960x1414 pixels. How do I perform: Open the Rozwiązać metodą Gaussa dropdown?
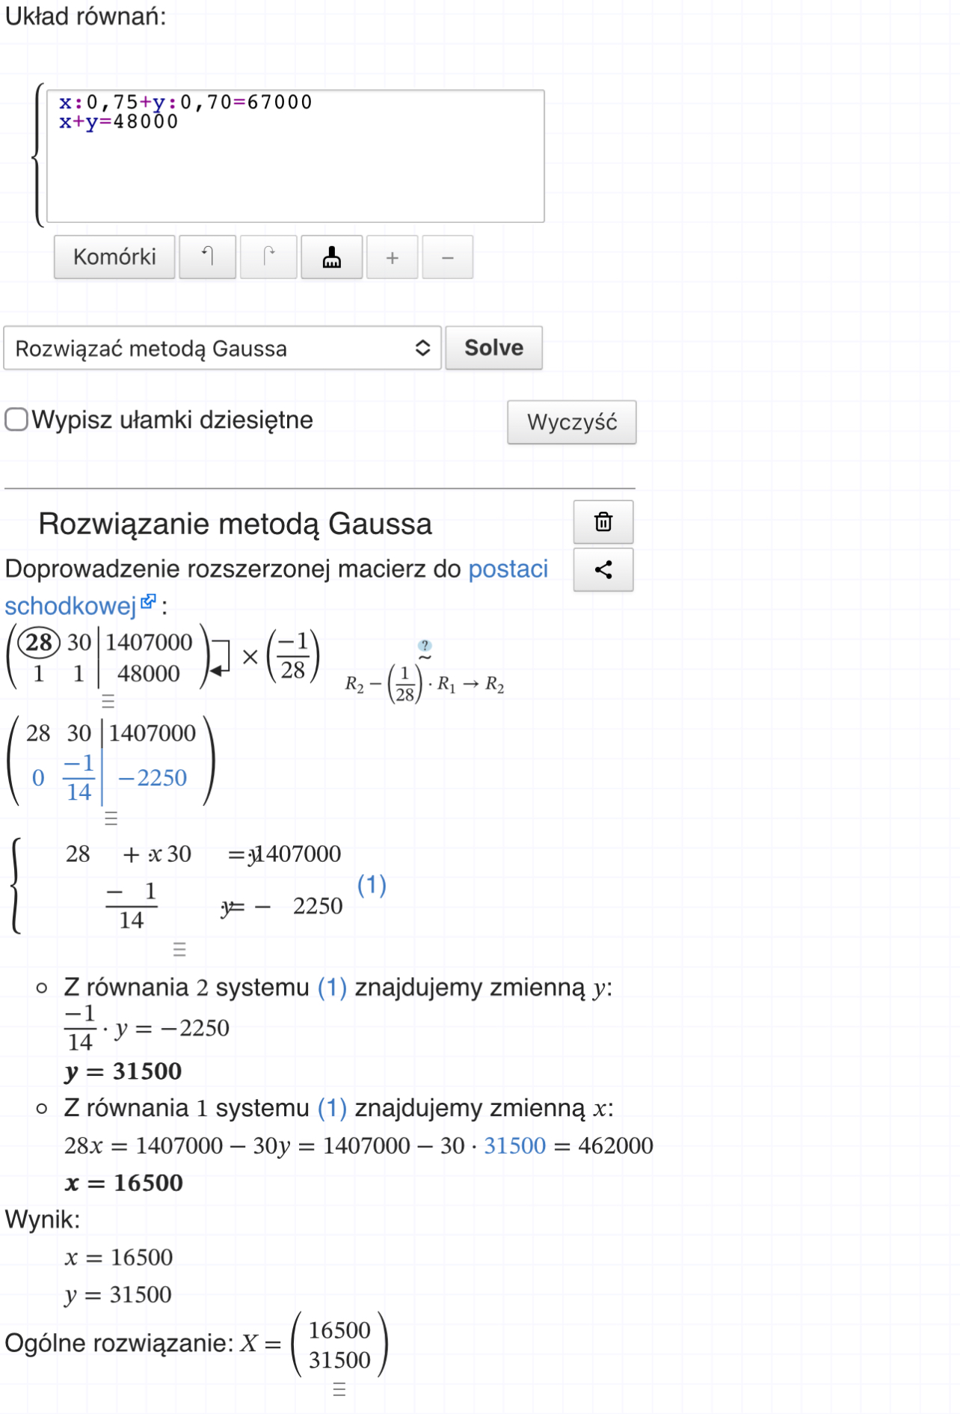pos(222,349)
